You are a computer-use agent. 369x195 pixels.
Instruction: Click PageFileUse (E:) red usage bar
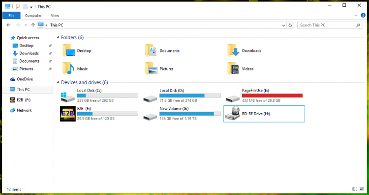click(x=272, y=96)
